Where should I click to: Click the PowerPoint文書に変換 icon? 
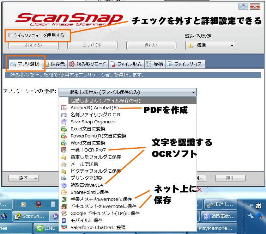pyautogui.click(x=64, y=136)
